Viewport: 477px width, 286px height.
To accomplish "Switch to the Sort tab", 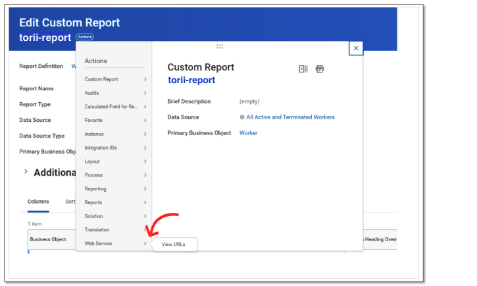I will (70, 202).
